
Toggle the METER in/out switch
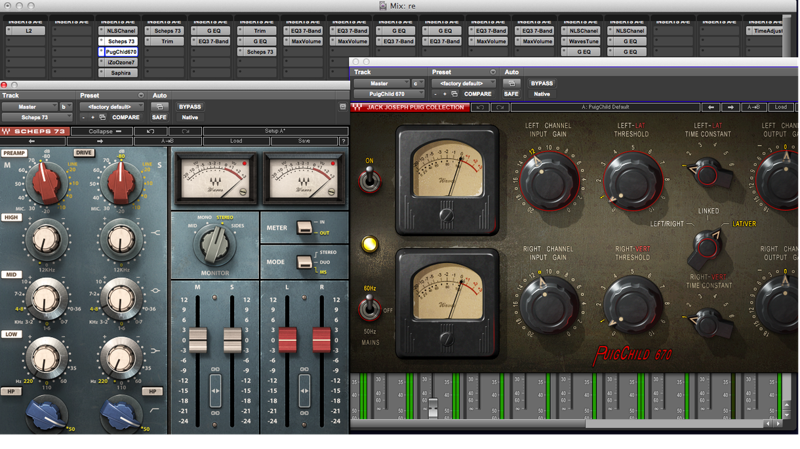pyautogui.click(x=304, y=228)
